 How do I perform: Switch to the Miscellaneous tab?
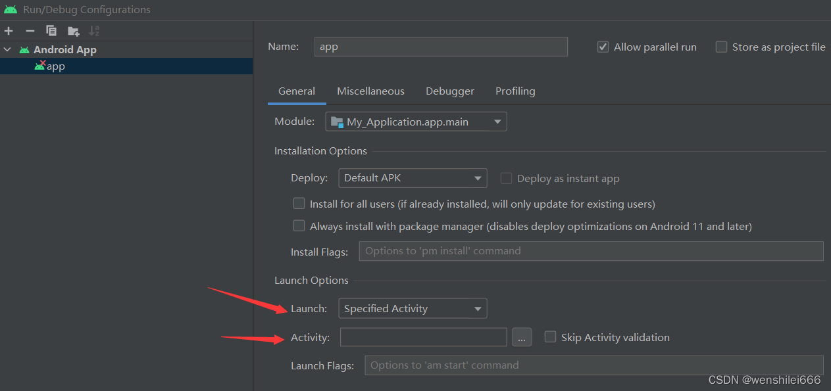[x=370, y=91]
